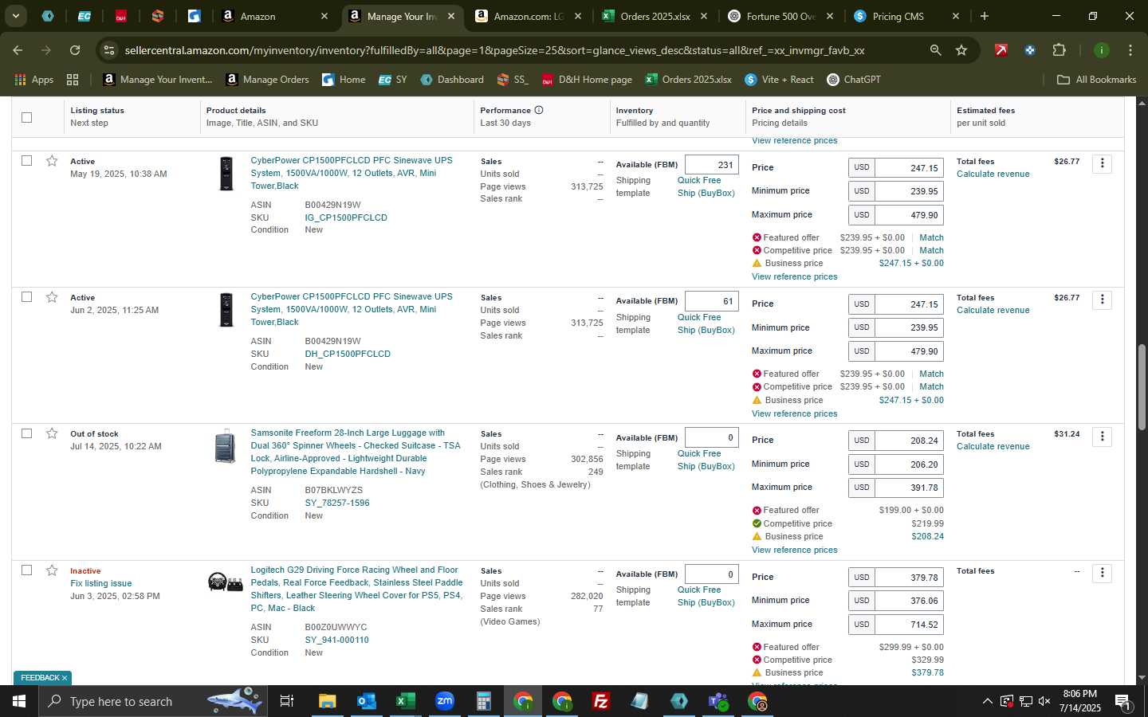Open a new browser tab
Screen dimensions: 1148x717
coord(985,16)
